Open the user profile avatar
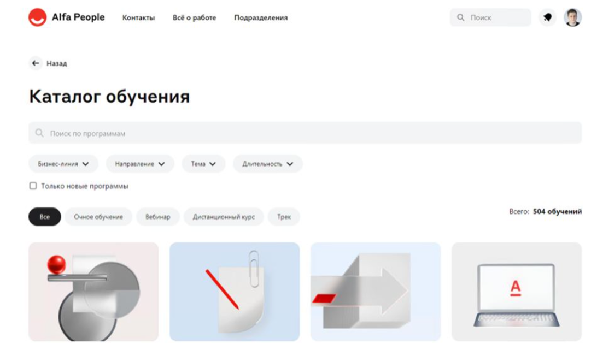The width and height of the screenshot is (597, 344). 572,17
